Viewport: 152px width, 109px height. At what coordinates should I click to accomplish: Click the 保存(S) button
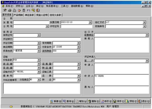click(119, 101)
